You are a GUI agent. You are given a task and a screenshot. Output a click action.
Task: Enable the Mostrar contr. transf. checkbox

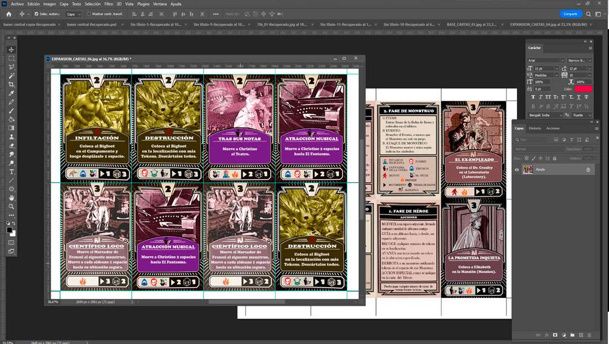[89, 14]
